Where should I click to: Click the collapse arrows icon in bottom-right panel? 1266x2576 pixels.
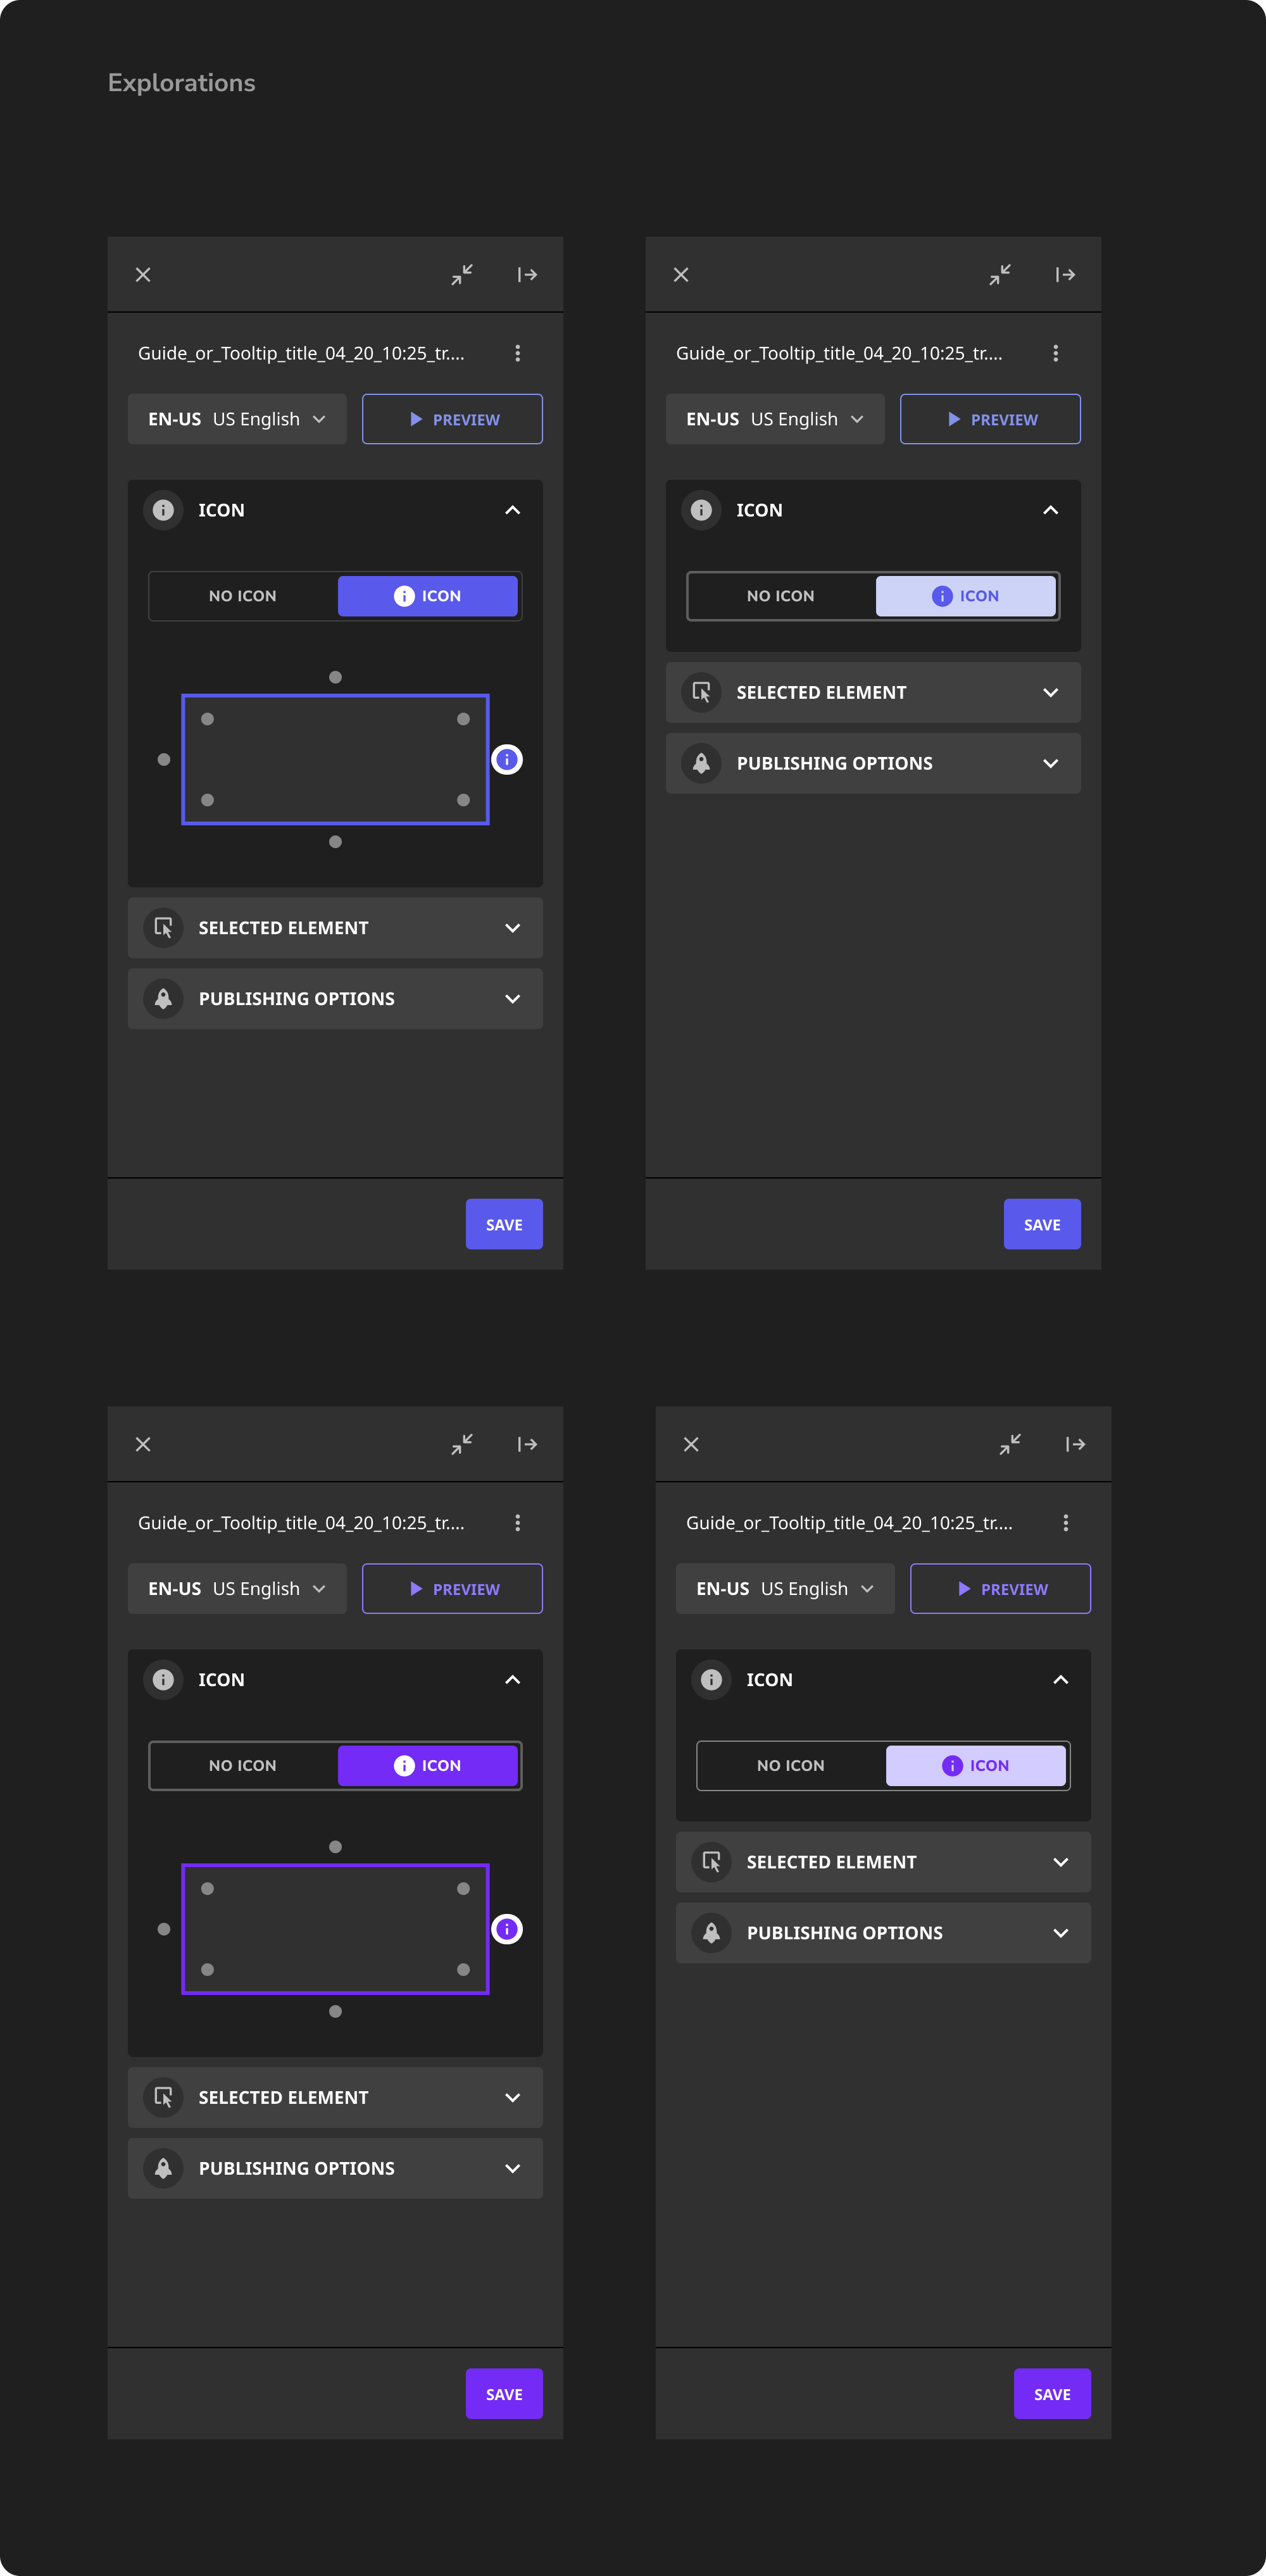1010,1443
